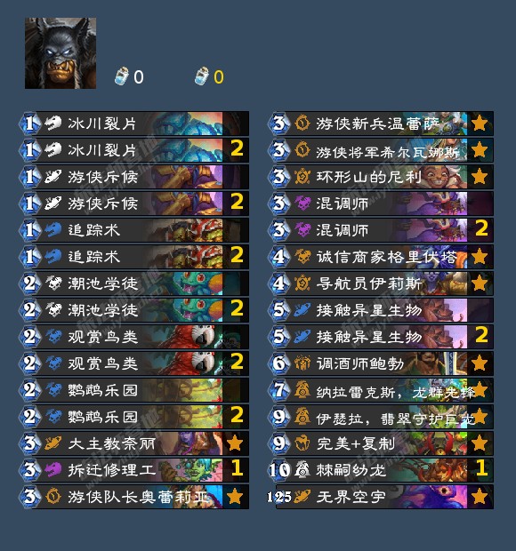
Task: Click the legendary star on 无界空宇
Action: (480, 497)
